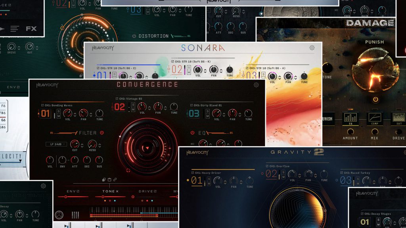406x228 pixels.
Task: Click edit icon beside CH3: Maced Turkey
Action: (341, 173)
